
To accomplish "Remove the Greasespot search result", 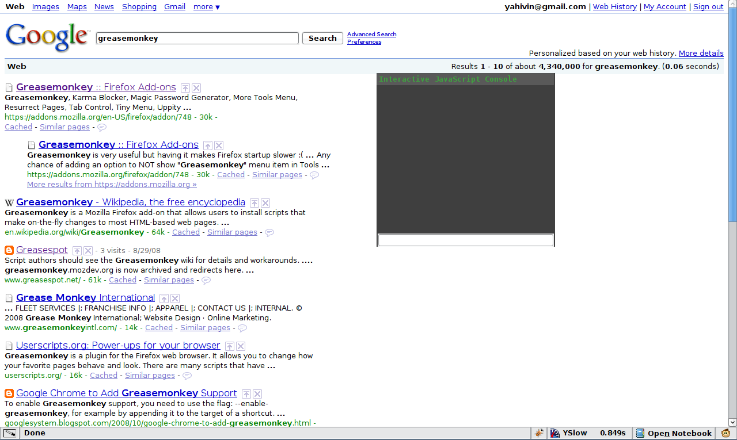I will [x=88, y=251].
